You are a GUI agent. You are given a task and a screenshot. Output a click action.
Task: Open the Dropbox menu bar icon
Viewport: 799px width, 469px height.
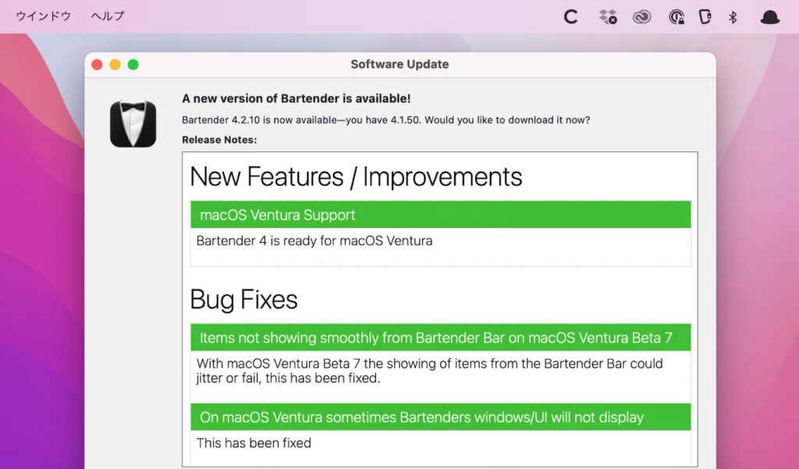click(607, 17)
